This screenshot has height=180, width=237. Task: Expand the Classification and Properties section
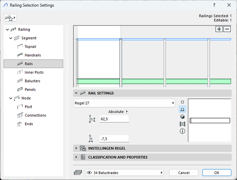(x=76, y=157)
